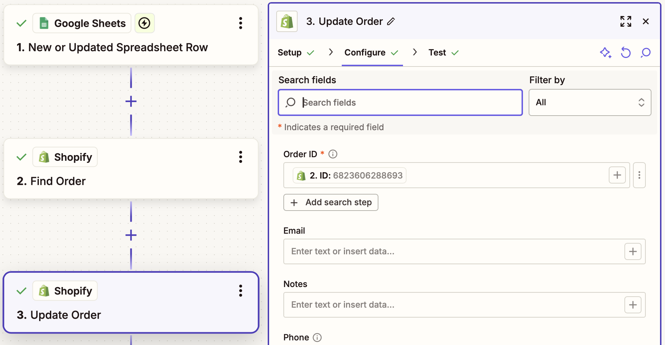
Task: Click Shopify icon on Find Order step
Action: pos(44,157)
